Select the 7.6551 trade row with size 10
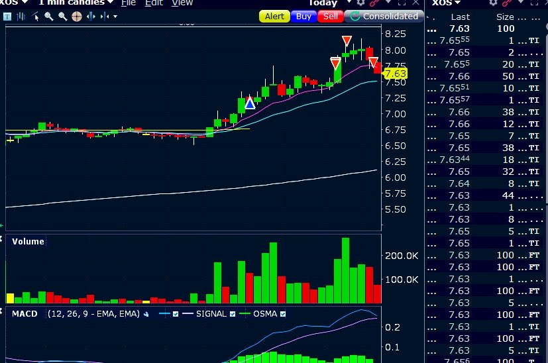 485,88
